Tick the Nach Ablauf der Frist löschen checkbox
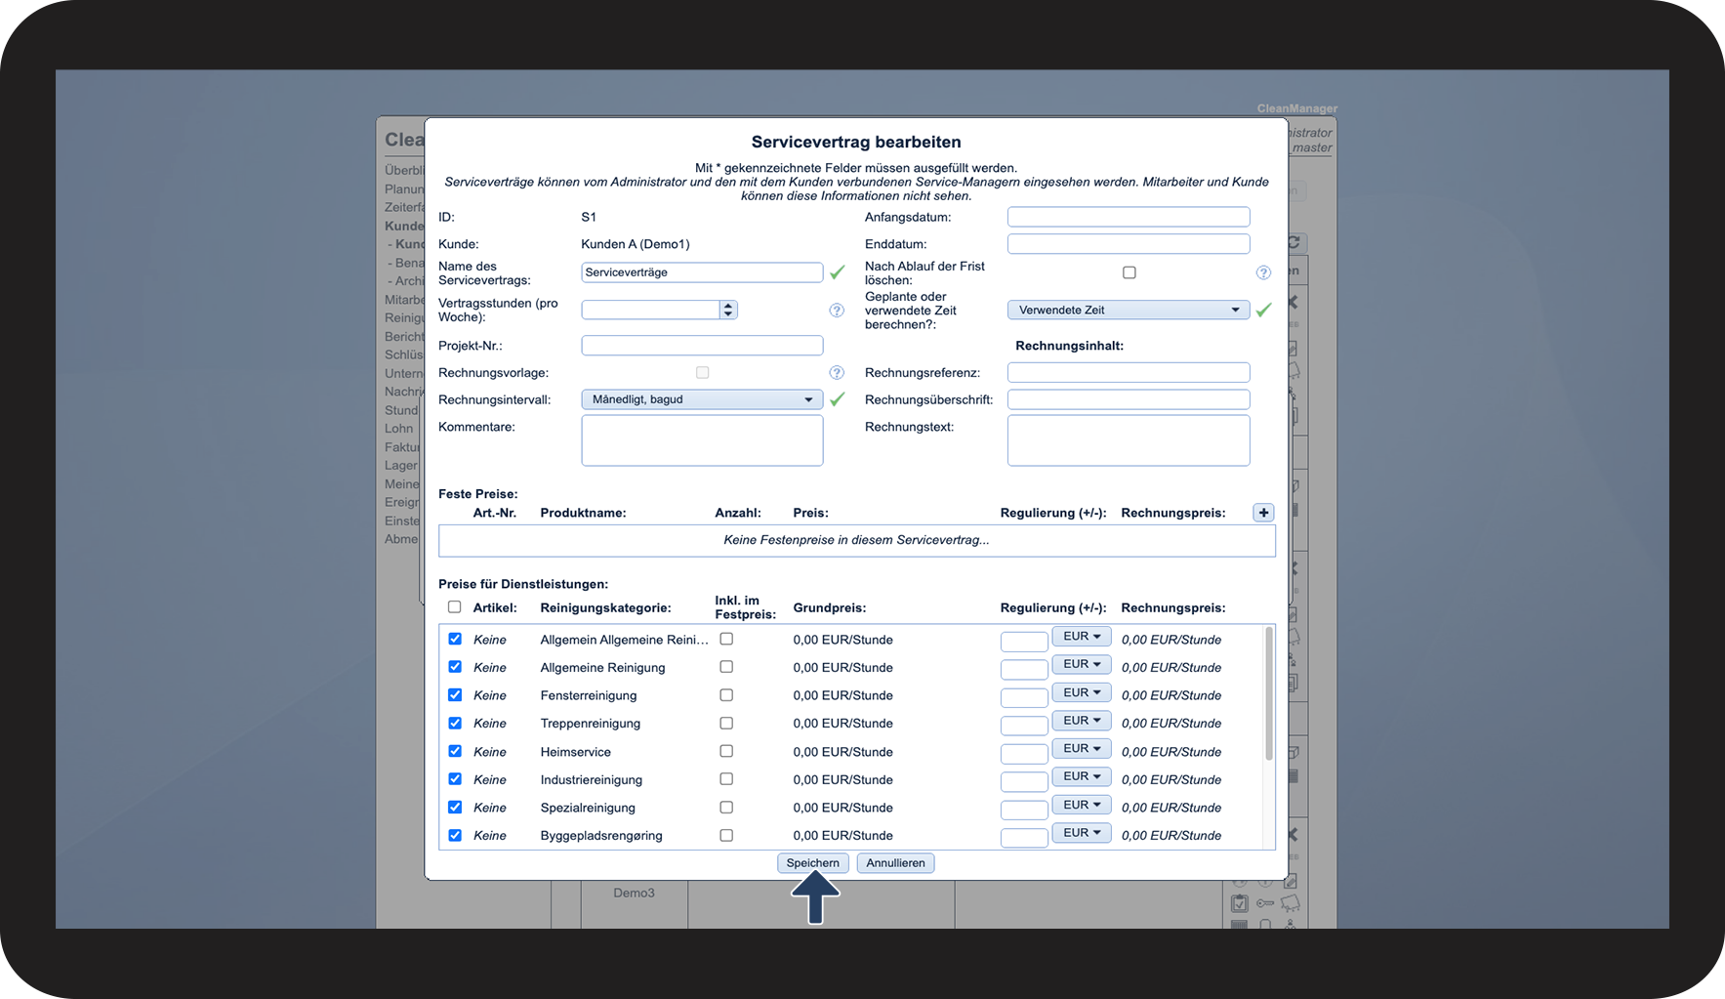 point(1129,272)
